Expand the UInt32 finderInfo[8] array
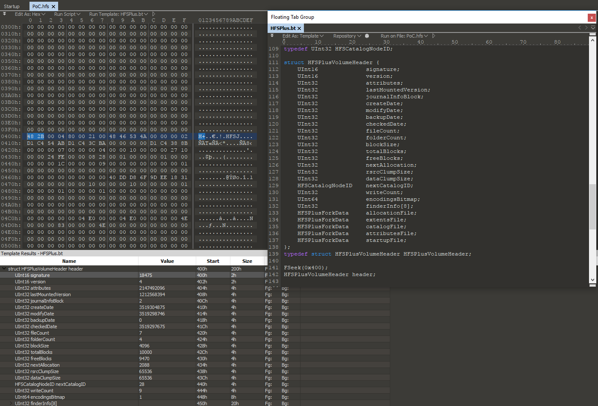 coord(11,403)
